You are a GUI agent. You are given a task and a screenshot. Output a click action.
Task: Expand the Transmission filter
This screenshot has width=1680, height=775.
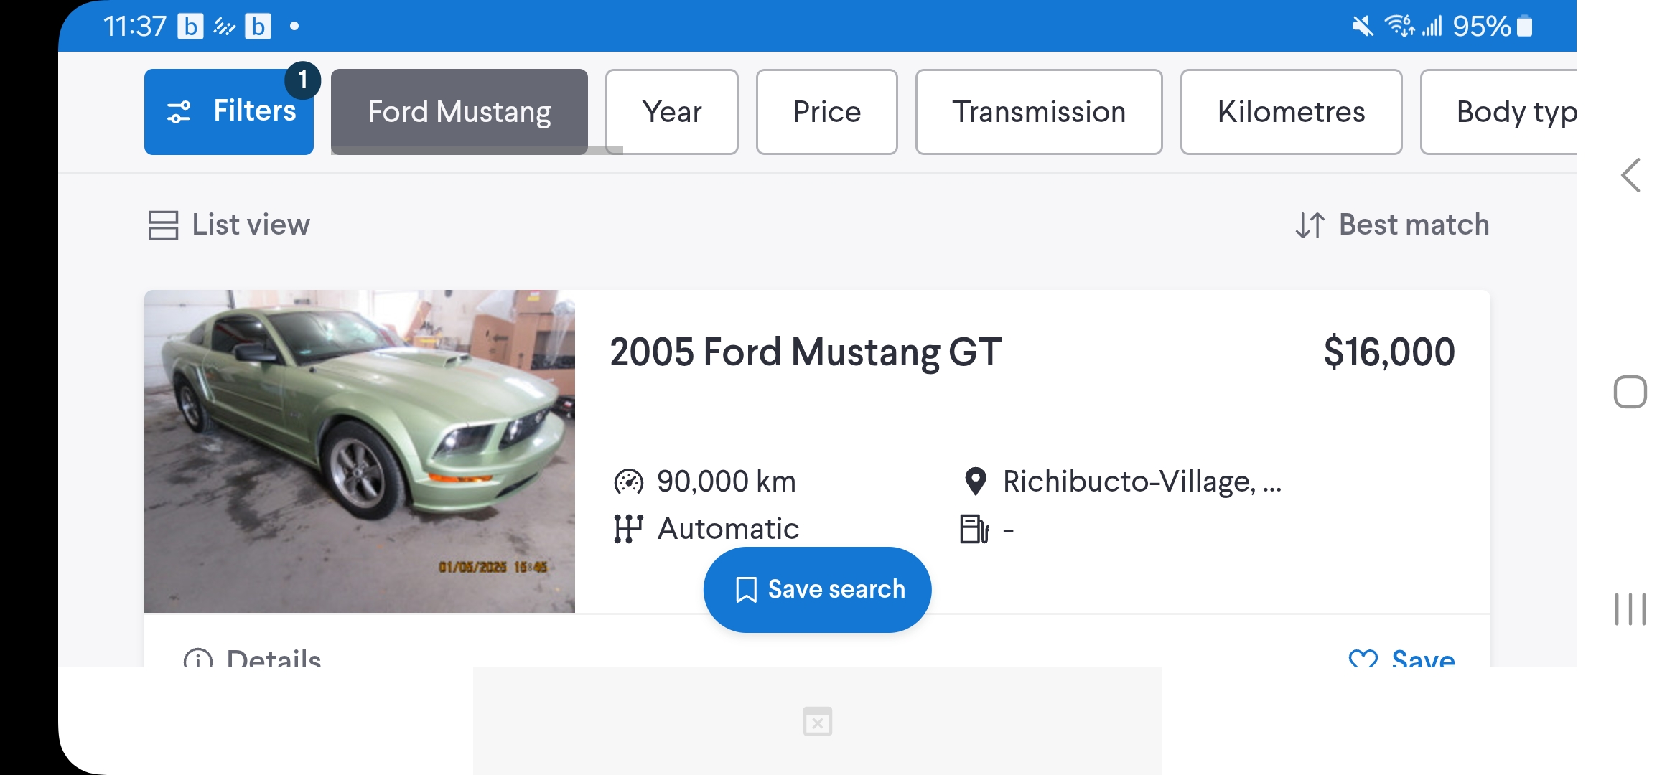(1038, 112)
